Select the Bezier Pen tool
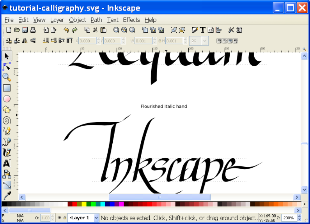The image size is (310, 224). (x=7, y=142)
